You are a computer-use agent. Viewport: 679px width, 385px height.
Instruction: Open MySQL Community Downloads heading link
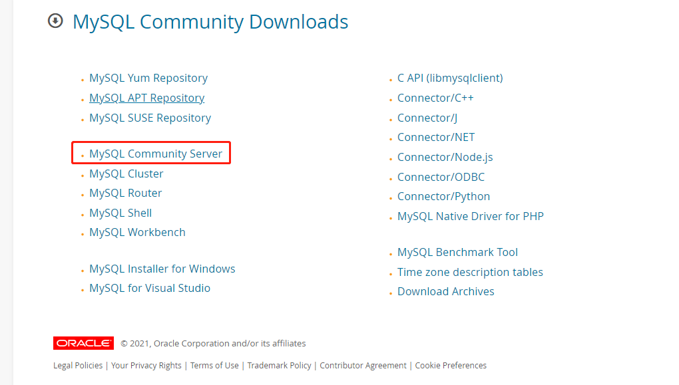coord(210,22)
